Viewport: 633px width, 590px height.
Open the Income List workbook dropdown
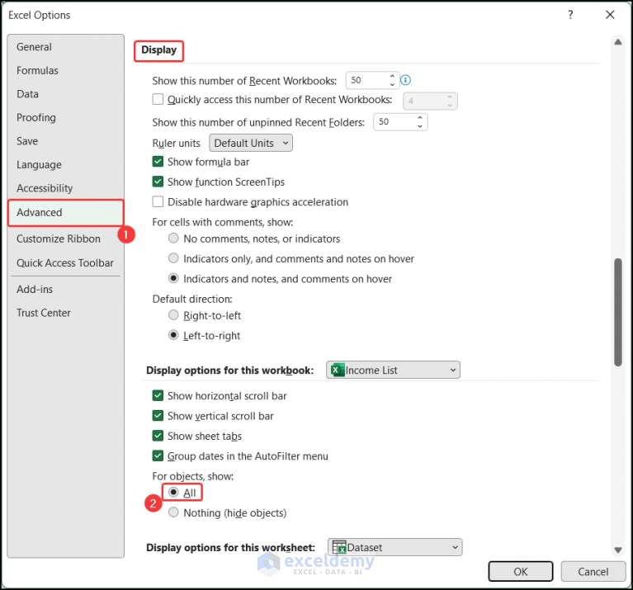point(393,370)
